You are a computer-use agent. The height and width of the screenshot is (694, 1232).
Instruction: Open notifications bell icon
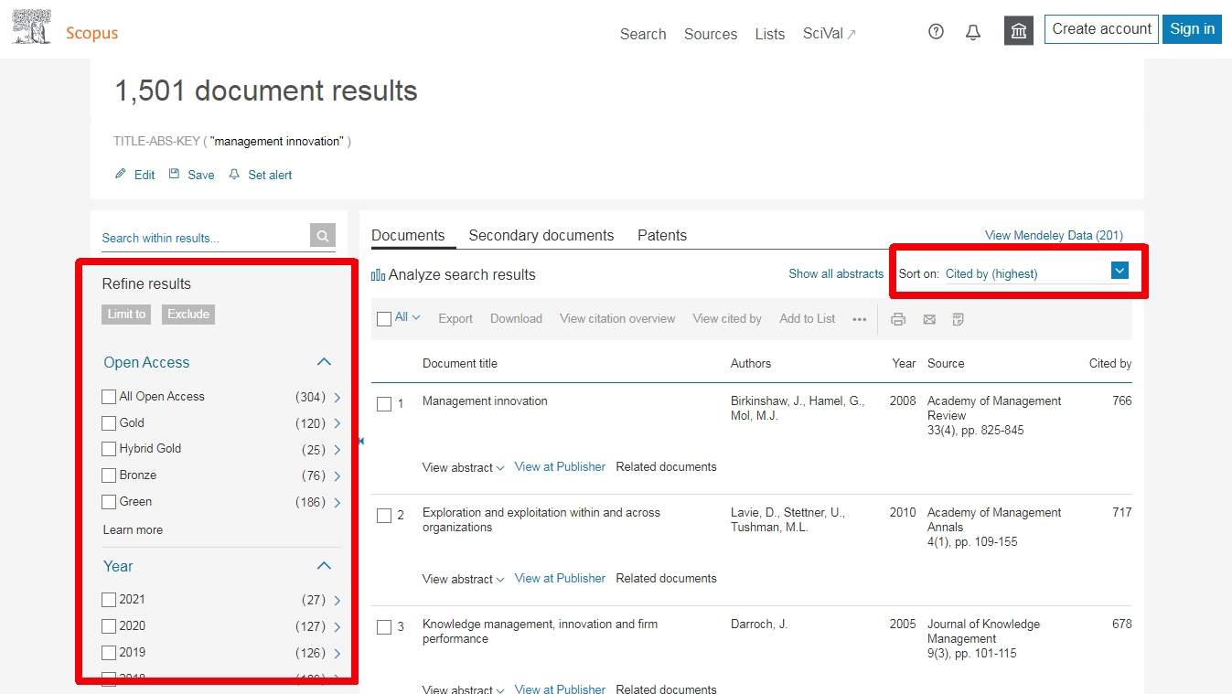(x=973, y=32)
